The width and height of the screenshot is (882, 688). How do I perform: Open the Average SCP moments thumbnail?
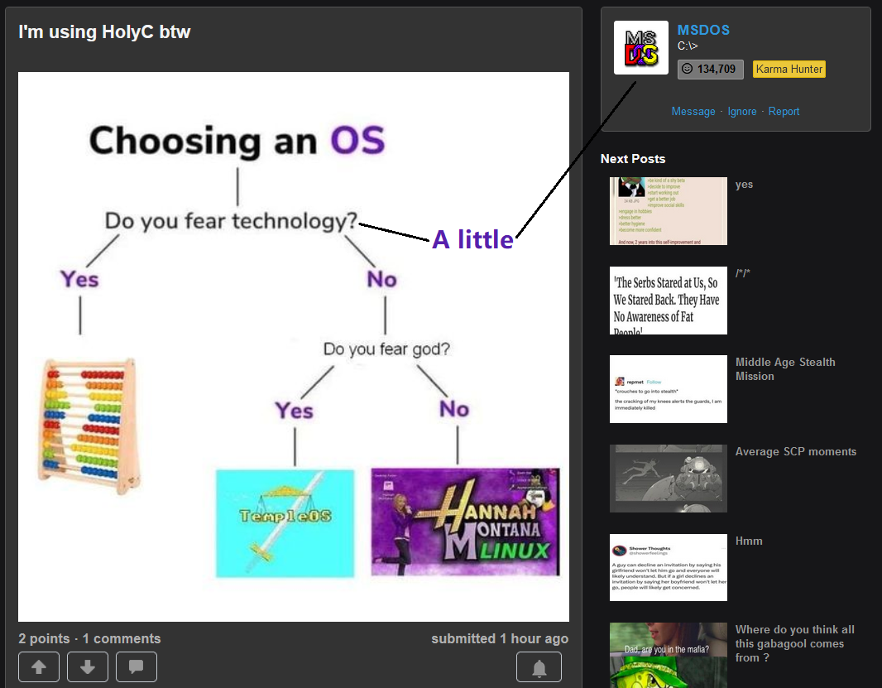point(669,479)
